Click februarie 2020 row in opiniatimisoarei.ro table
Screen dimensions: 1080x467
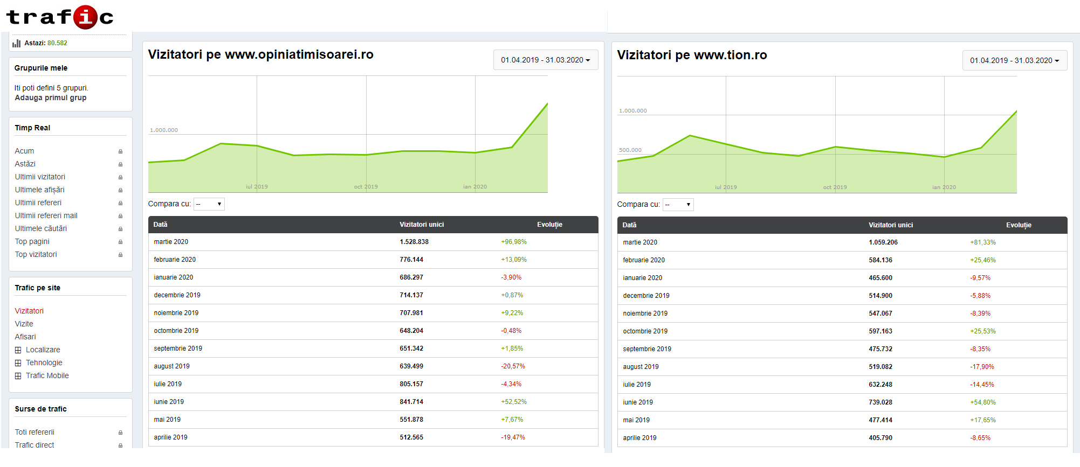(373, 260)
